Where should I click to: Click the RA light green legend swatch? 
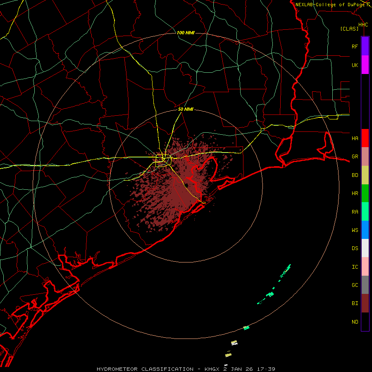(365, 212)
